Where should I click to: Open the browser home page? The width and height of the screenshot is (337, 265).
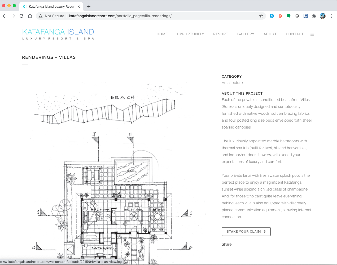30,16
